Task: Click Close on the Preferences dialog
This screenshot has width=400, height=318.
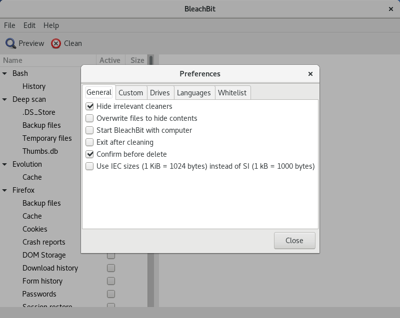Action: pyautogui.click(x=294, y=240)
